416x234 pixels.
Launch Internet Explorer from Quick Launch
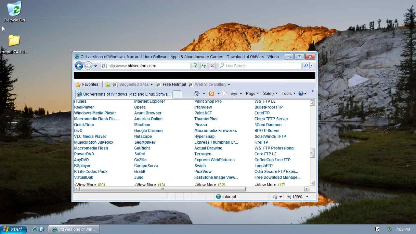[35, 229]
